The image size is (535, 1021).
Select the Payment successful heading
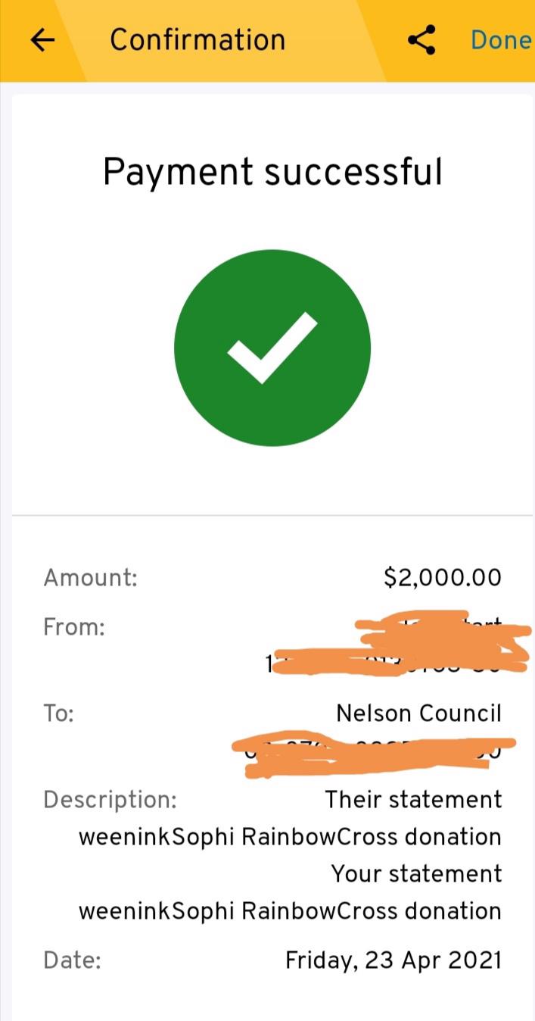tap(272, 171)
